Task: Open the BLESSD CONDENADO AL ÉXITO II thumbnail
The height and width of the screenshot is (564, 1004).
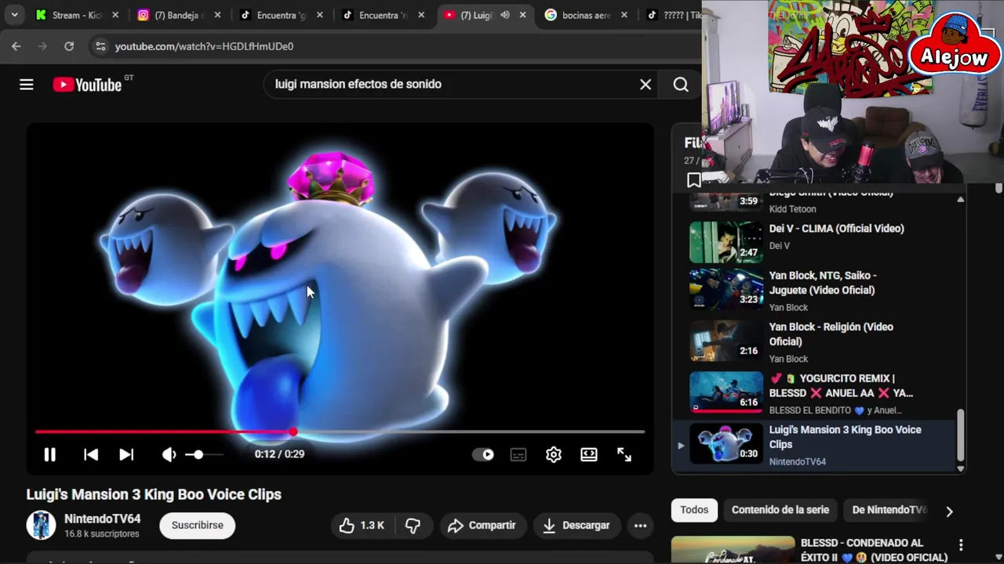Action: 733,550
